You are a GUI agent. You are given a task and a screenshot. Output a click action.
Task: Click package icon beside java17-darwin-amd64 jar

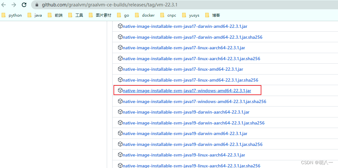click(120, 26)
